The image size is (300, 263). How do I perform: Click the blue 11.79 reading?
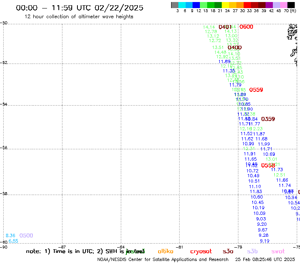point(235,85)
